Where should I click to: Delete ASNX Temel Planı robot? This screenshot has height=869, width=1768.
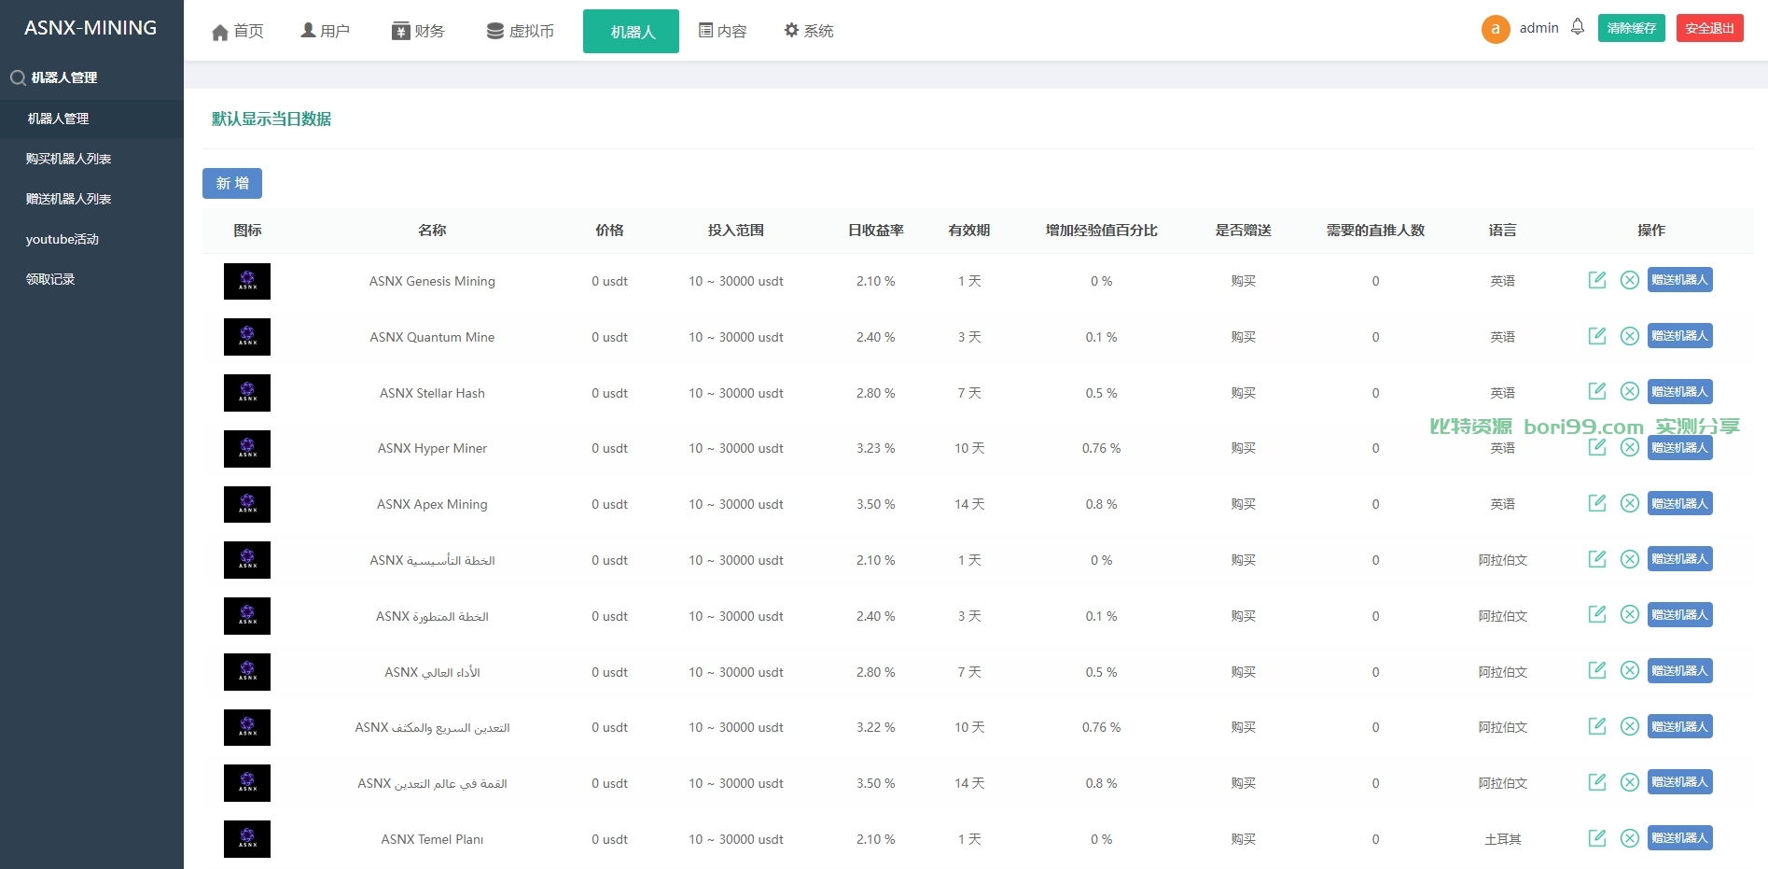click(x=1630, y=838)
